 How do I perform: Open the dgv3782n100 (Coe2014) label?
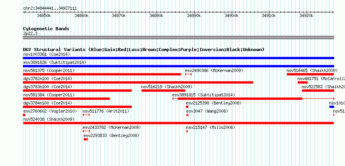click(x=48, y=79)
